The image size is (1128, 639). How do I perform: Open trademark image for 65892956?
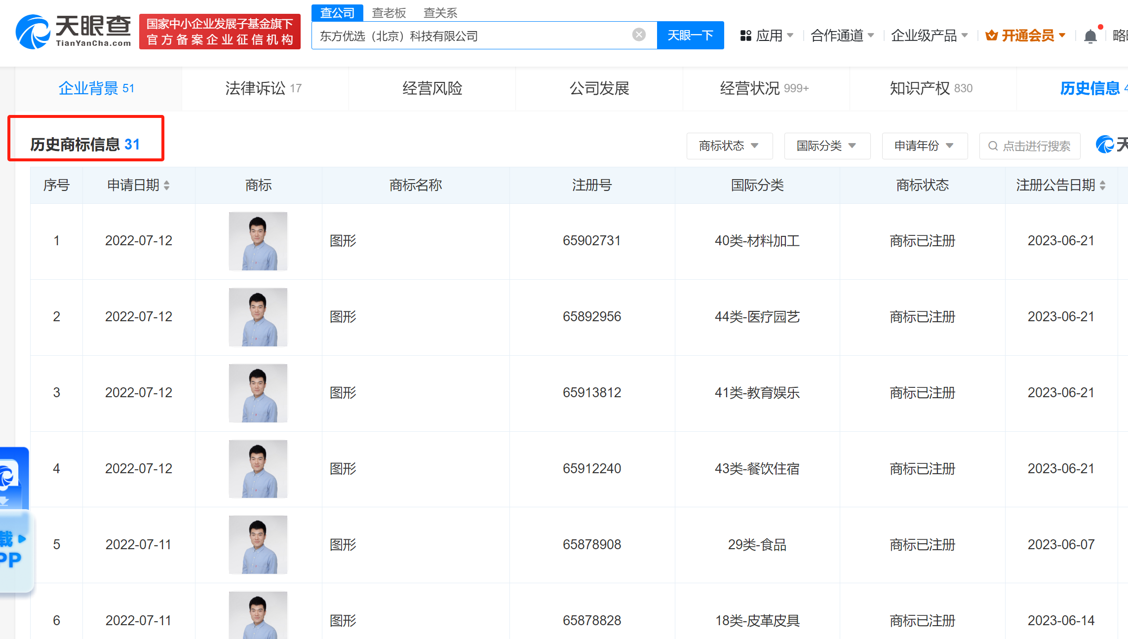258,317
